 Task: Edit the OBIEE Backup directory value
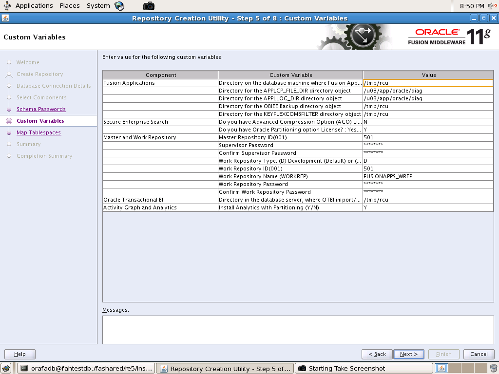click(428, 106)
